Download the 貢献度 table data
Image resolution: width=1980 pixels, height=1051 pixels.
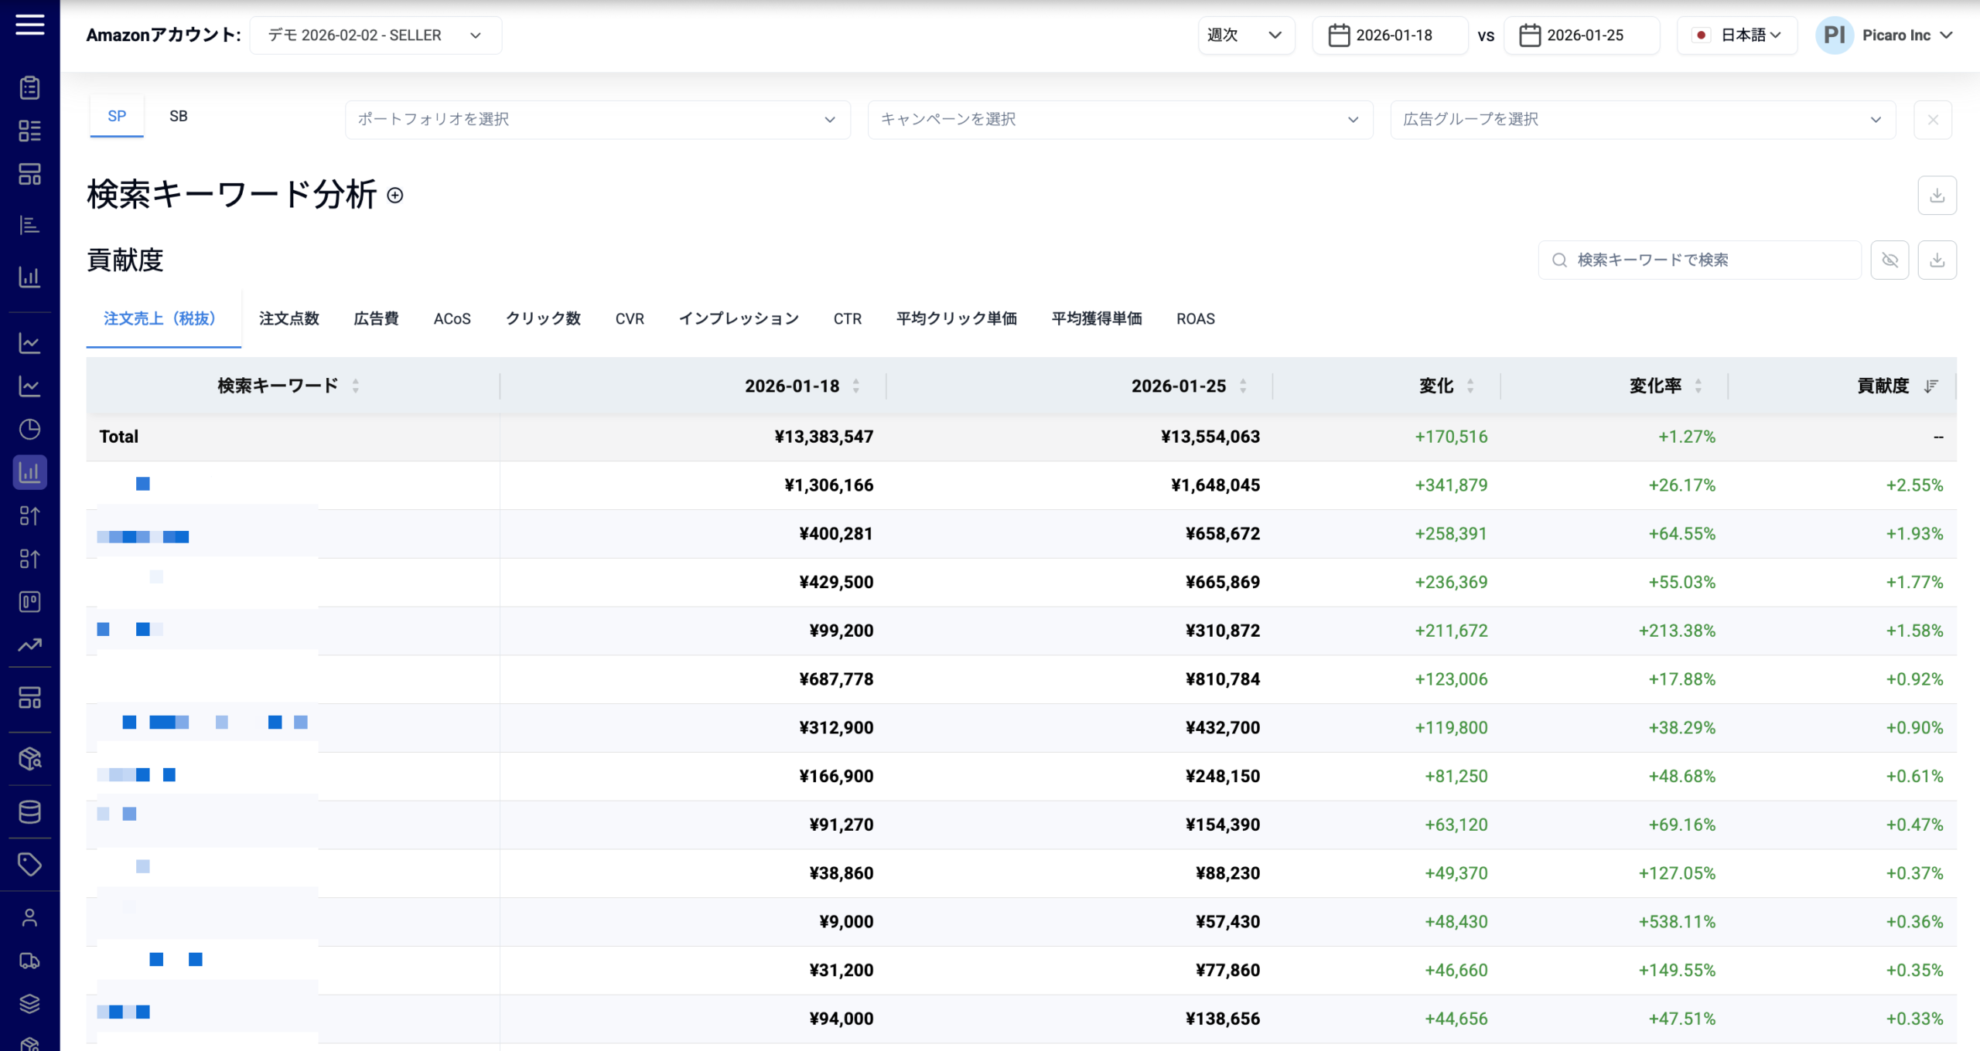click(x=1937, y=260)
